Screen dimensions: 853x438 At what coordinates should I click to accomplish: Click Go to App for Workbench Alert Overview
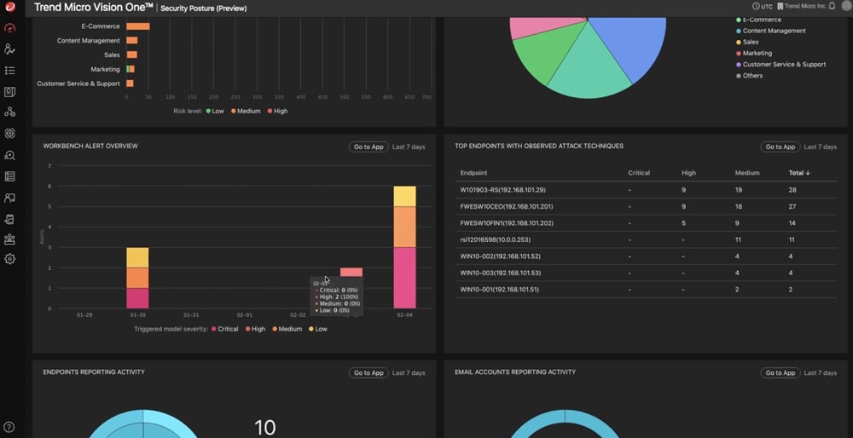(368, 147)
